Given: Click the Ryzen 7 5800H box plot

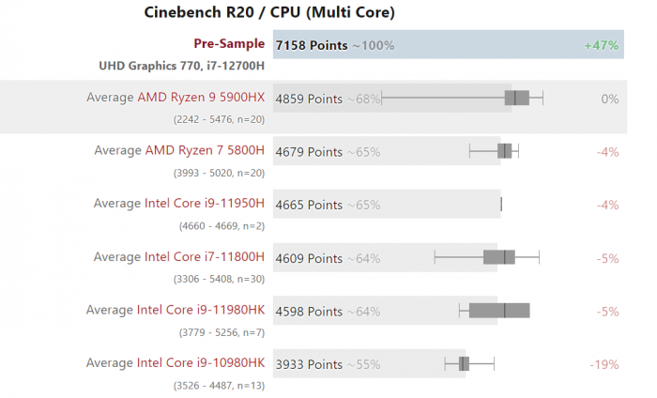Looking at the screenshot, I should (505, 151).
